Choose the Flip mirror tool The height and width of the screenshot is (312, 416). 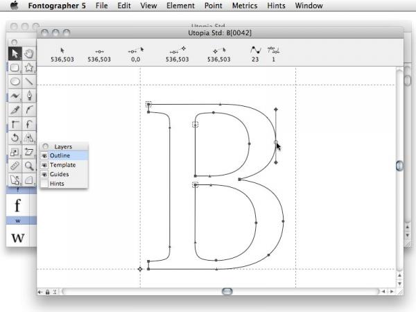pos(29,138)
